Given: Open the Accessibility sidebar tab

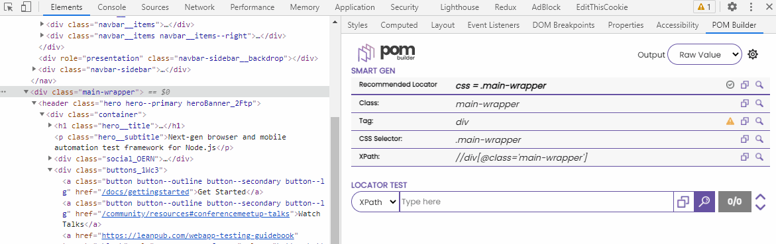Looking at the screenshot, I should click(677, 25).
